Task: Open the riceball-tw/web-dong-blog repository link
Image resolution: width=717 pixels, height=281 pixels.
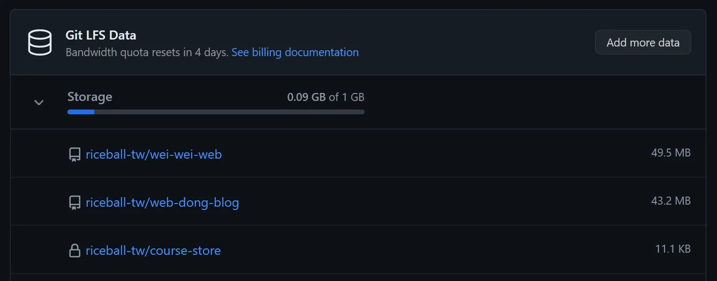Action: coord(162,203)
